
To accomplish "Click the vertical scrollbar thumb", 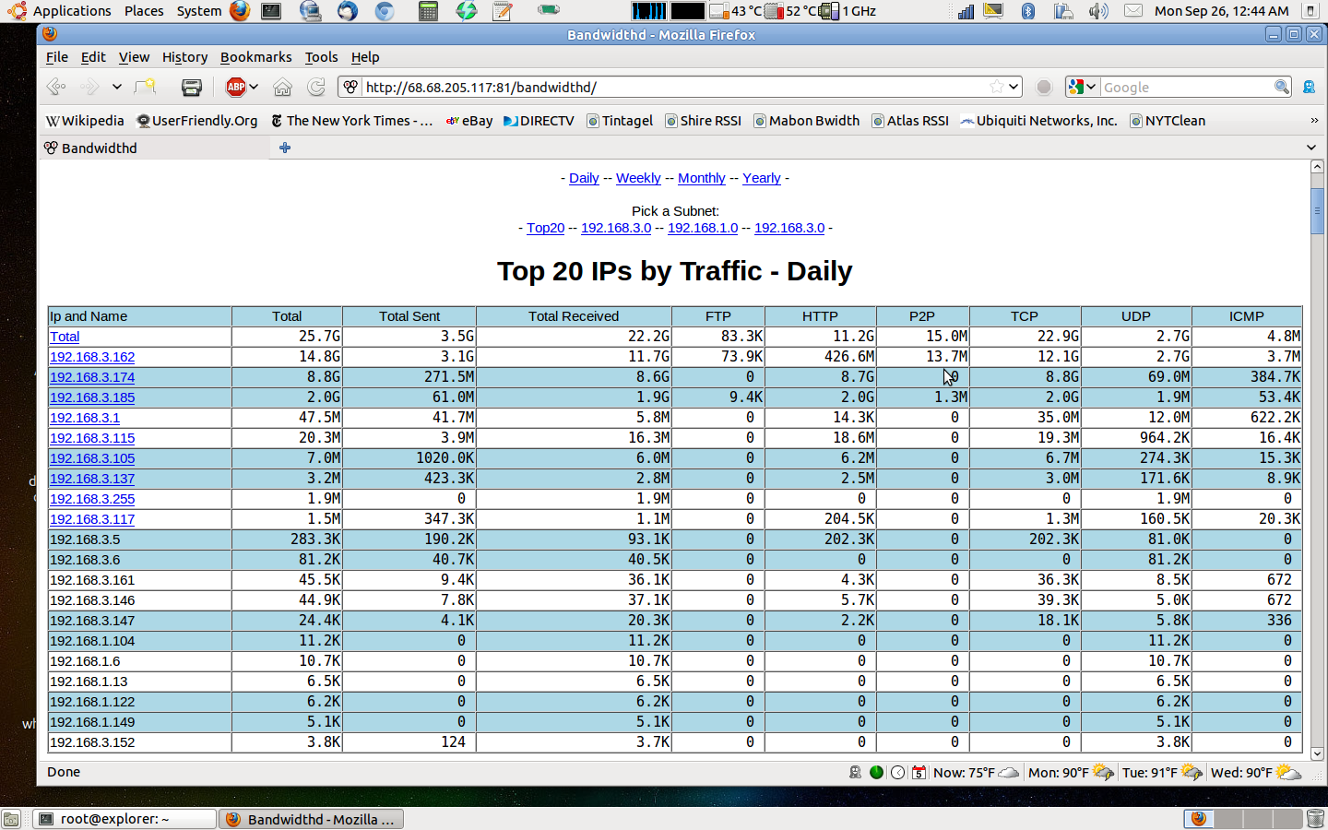I will point(1317,211).
